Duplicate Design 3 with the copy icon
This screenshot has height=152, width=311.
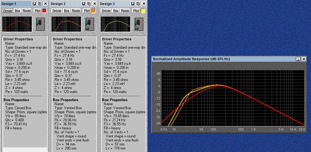click(138, 3)
